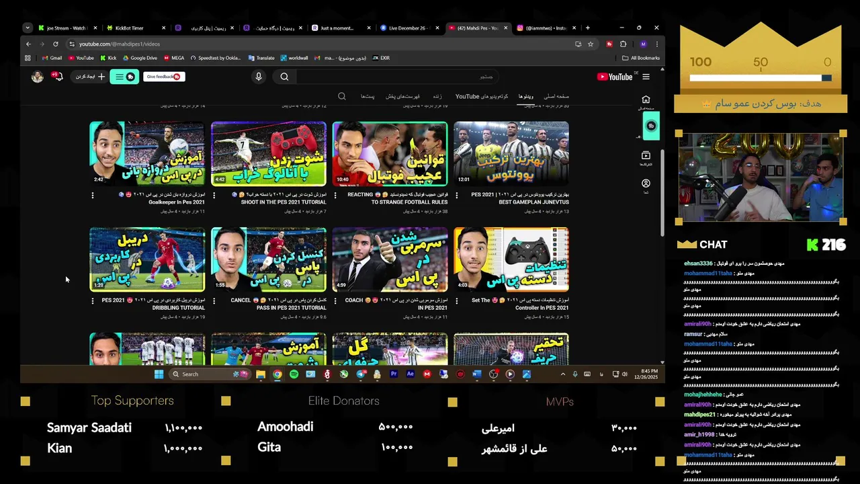Open Premiere Pro from the taskbar
Image resolution: width=860 pixels, height=484 pixels.
394,374
